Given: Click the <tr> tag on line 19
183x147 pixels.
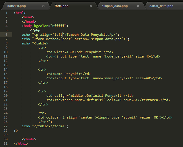Looking at the screenshot, I should coord(42,91).
